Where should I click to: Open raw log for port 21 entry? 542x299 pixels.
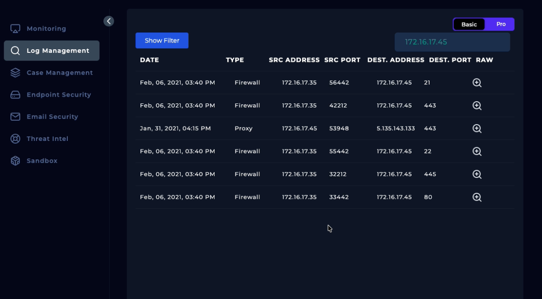[477, 83]
